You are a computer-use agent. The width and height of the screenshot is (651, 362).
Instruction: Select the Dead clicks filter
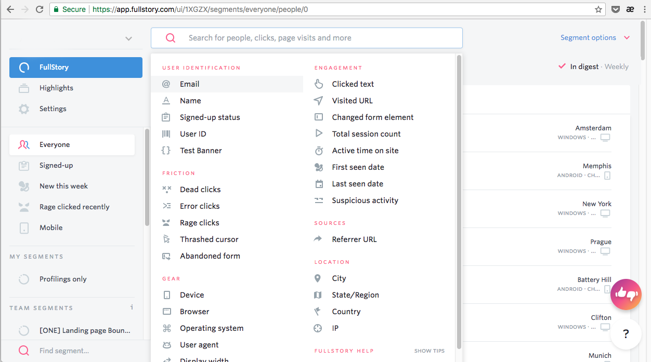200,190
